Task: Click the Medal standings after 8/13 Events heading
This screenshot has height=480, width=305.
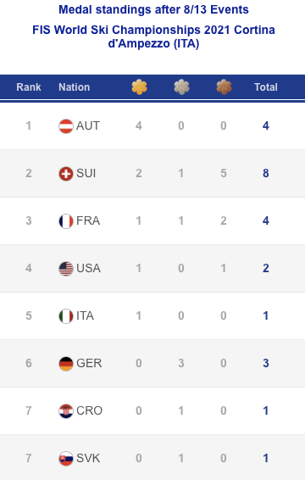Action: (x=153, y=9)
